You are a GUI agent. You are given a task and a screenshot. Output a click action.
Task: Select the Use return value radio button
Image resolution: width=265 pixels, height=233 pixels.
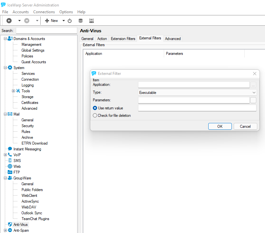pos(95,108)
